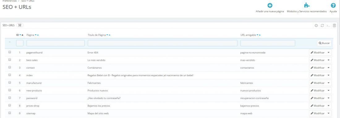Export to SQL Manager database icon
Image resolution: width=340 pixels, height=118 pixels.
(334, 26)
